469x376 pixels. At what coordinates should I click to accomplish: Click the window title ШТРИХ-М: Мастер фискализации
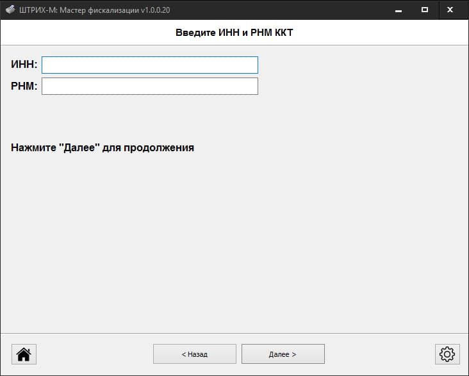95,10
